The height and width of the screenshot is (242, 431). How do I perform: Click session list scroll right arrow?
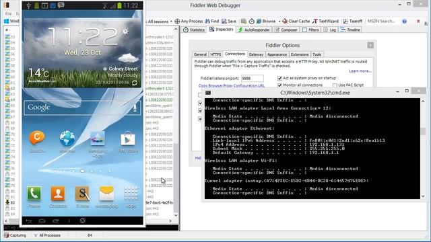[x=170, y=221]
